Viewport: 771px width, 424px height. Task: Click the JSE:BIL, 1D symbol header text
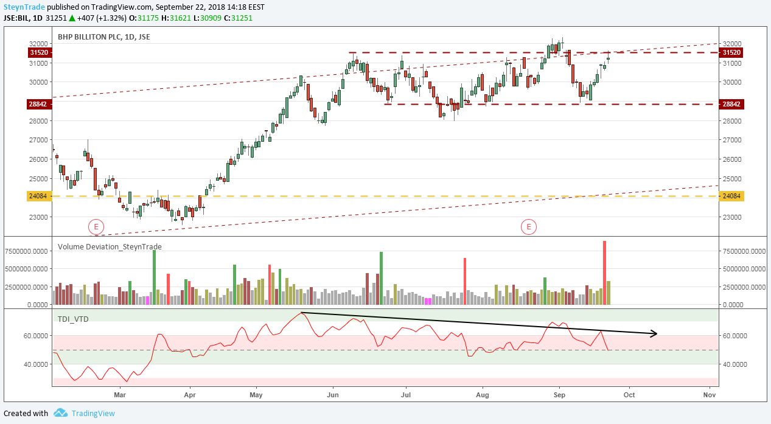pyautogui.click(x=22, y=18)
